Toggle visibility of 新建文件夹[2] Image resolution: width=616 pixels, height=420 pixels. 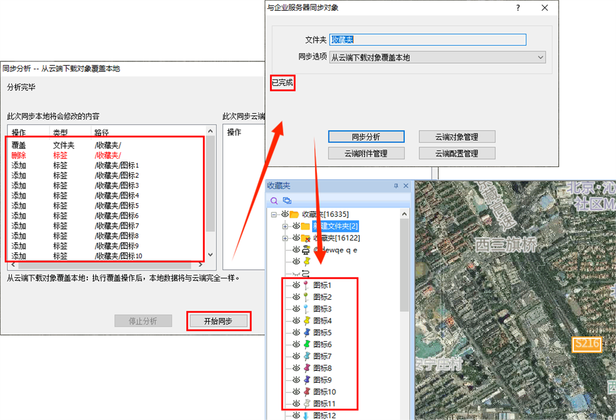click(295, 227)
